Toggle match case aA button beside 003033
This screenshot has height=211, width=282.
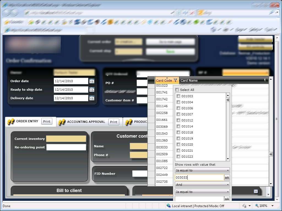(227, 177)
